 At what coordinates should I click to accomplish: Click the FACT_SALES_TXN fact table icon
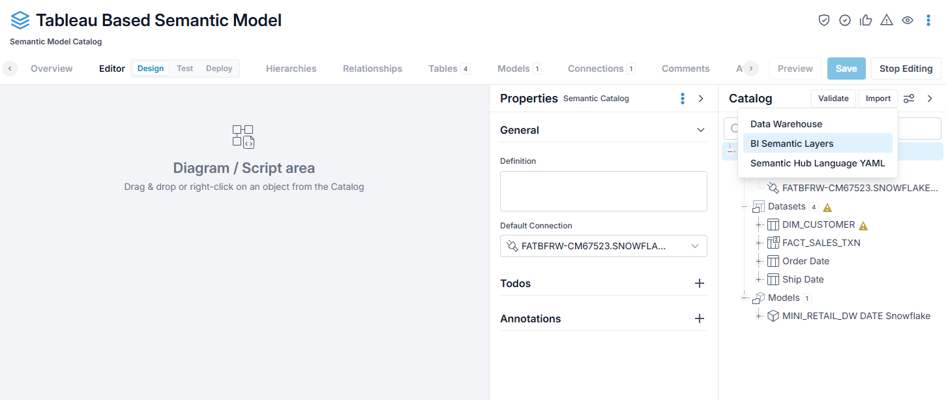click(x=773, y=243)
